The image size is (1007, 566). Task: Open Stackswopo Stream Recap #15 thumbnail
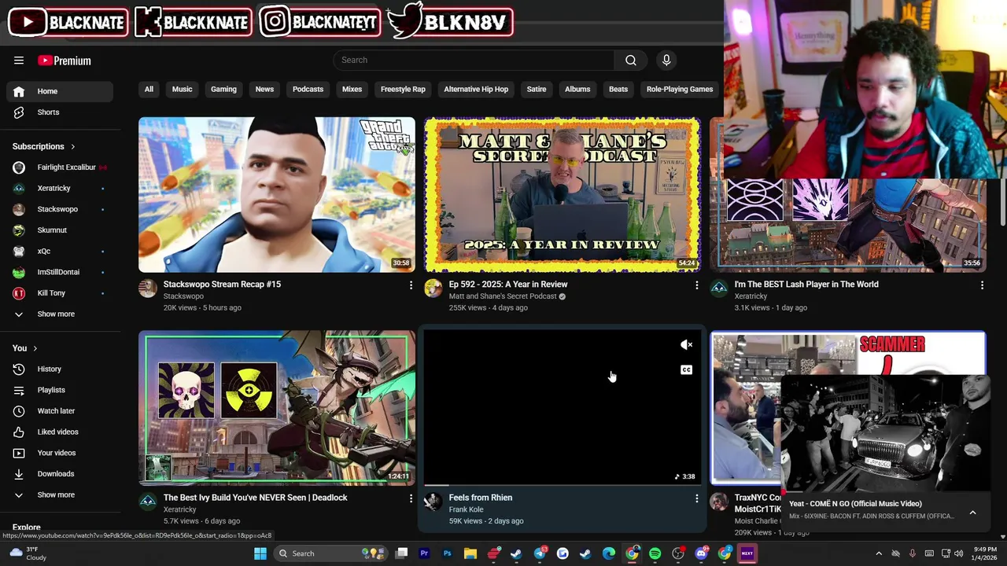(x=277, y=195)
